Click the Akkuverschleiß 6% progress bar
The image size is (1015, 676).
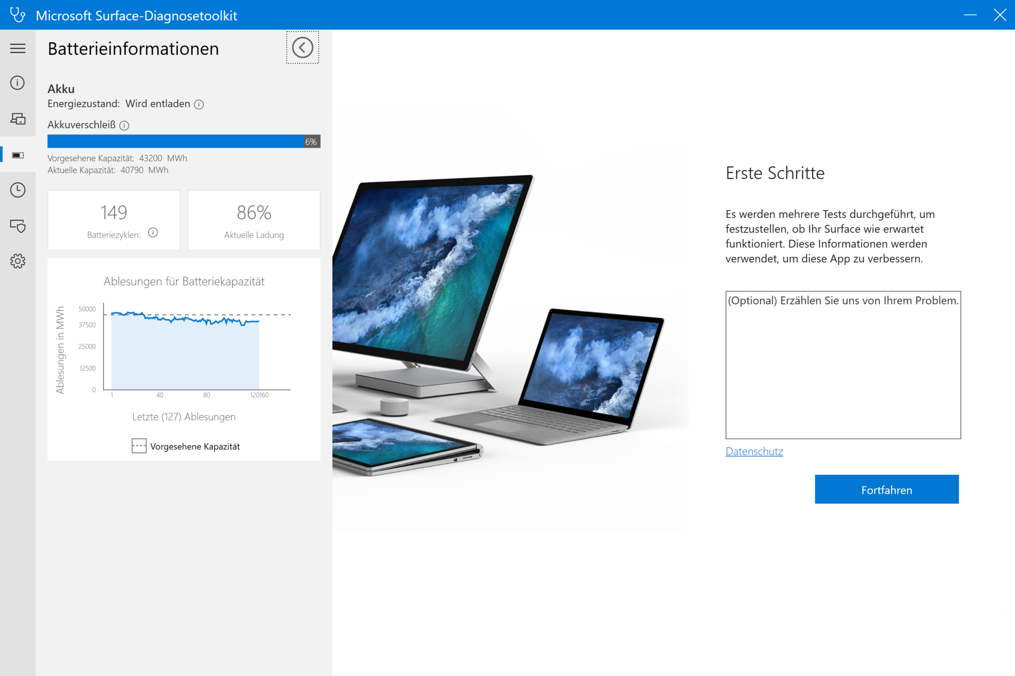(183, 142)
